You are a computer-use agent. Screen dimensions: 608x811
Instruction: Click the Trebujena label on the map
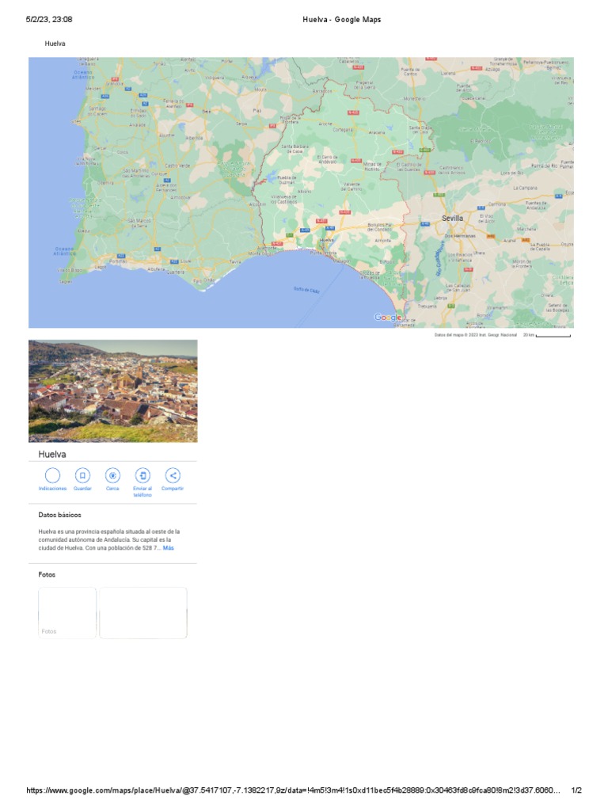[x=427, y=307]
